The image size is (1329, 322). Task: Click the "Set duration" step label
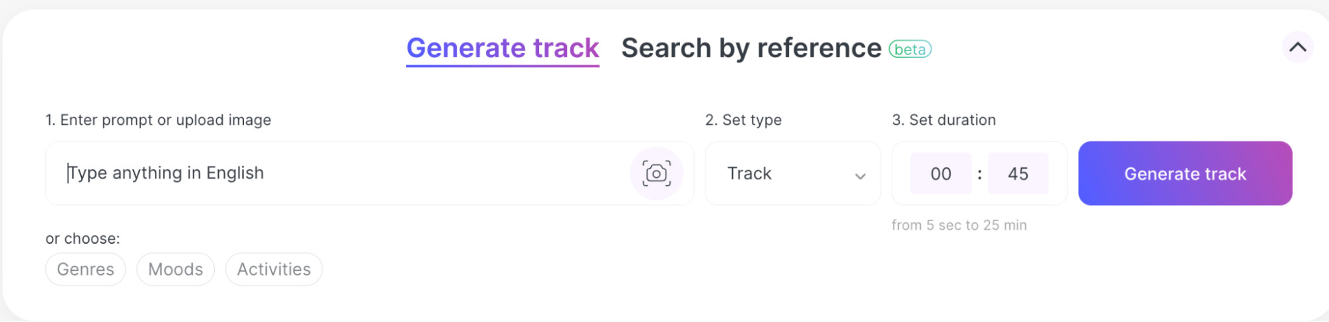pyautogui.click(x=943, y=120)
